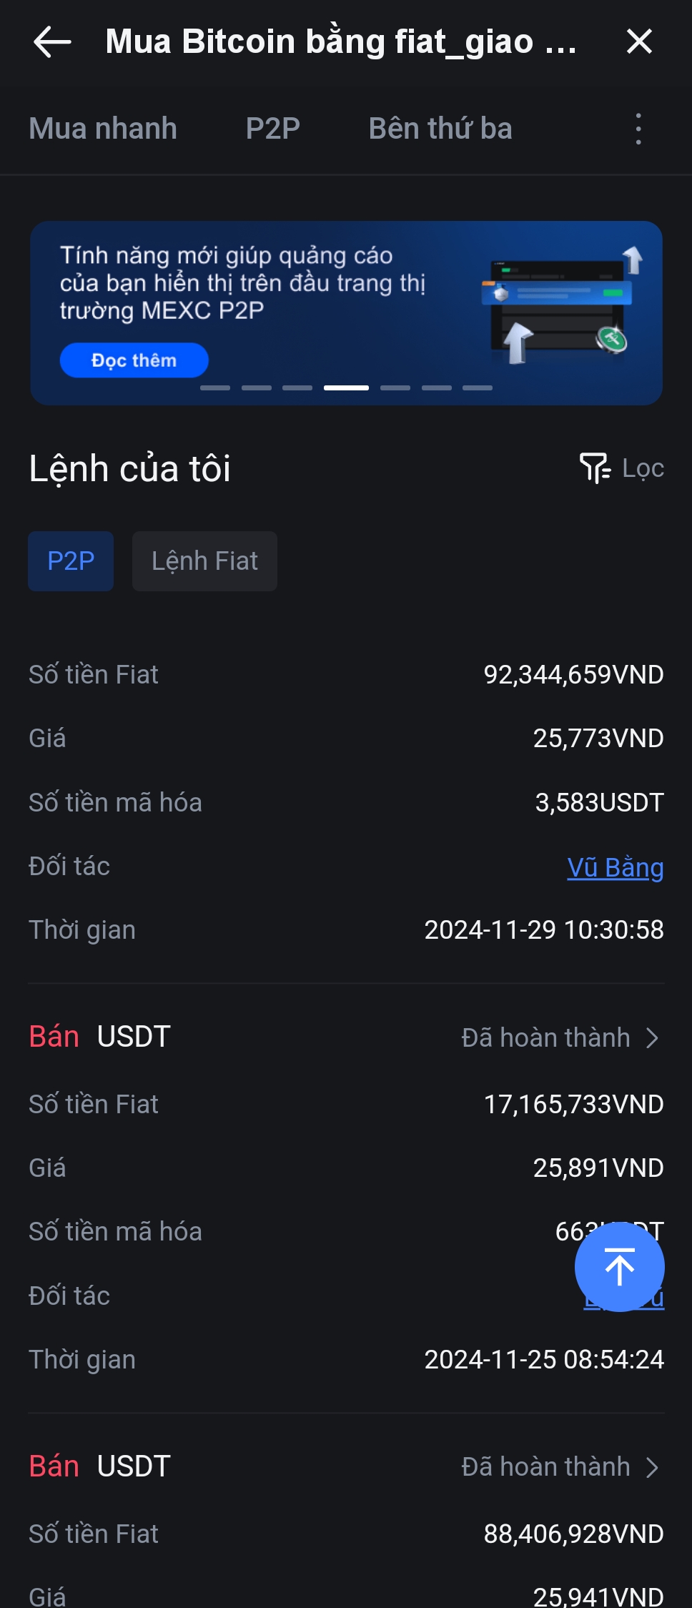692x1608 pixels.
Task: Open the three-dot more options menu
Action: click(x=638, y=129)
